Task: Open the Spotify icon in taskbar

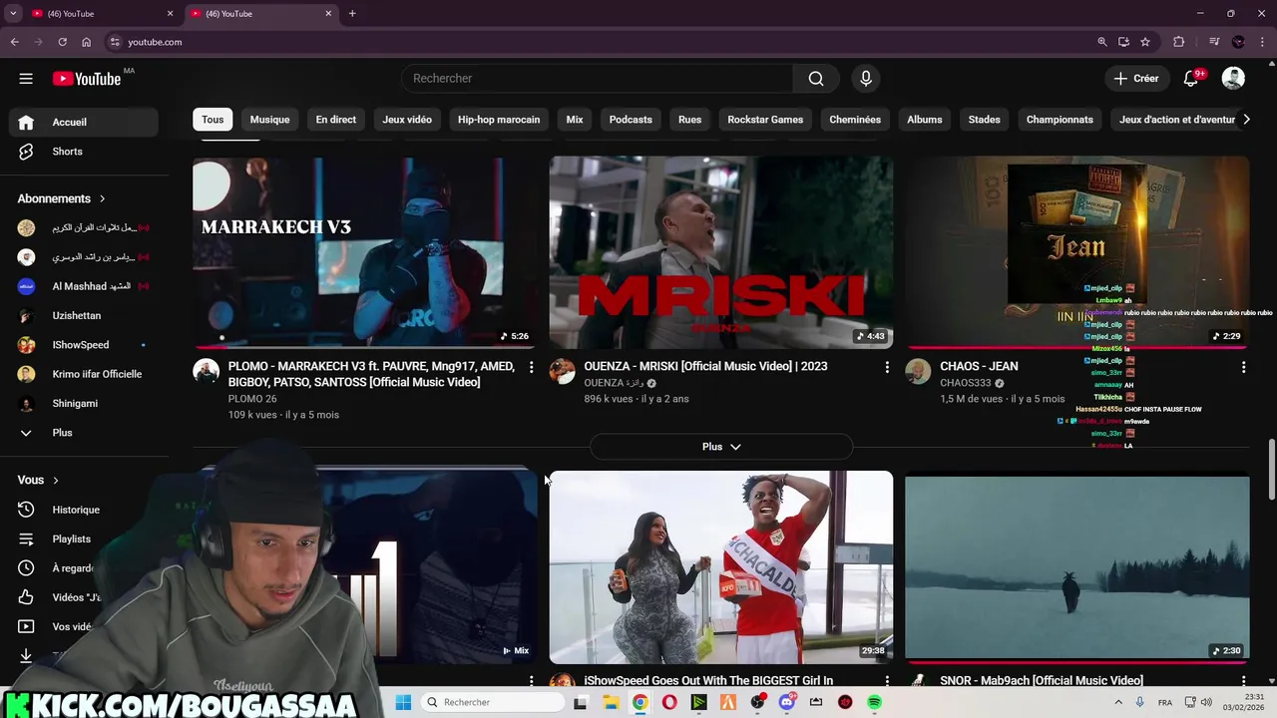Action: tap(874, 702)
